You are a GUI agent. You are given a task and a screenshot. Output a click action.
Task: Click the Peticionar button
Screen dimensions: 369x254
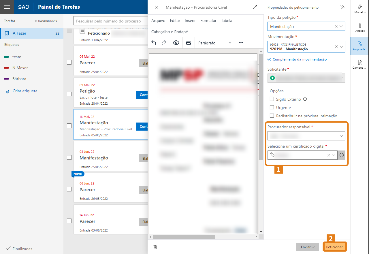[x=334, y=247]
